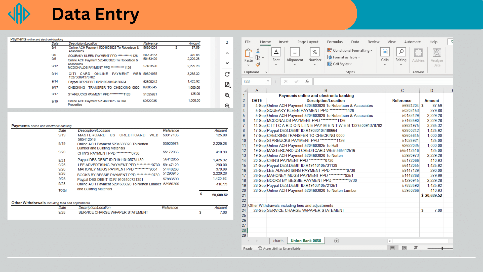Click the formula bar Cancel X icon
Image resolution: width=483 pixels, height=272 pixels.
(286, 81)
